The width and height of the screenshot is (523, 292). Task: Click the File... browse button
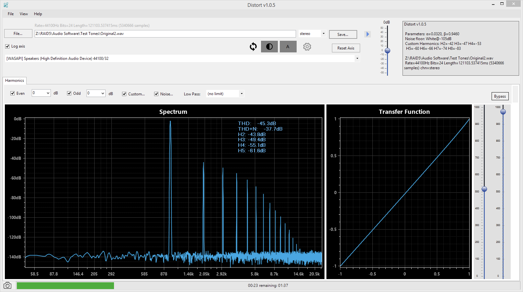pos(18,34)
